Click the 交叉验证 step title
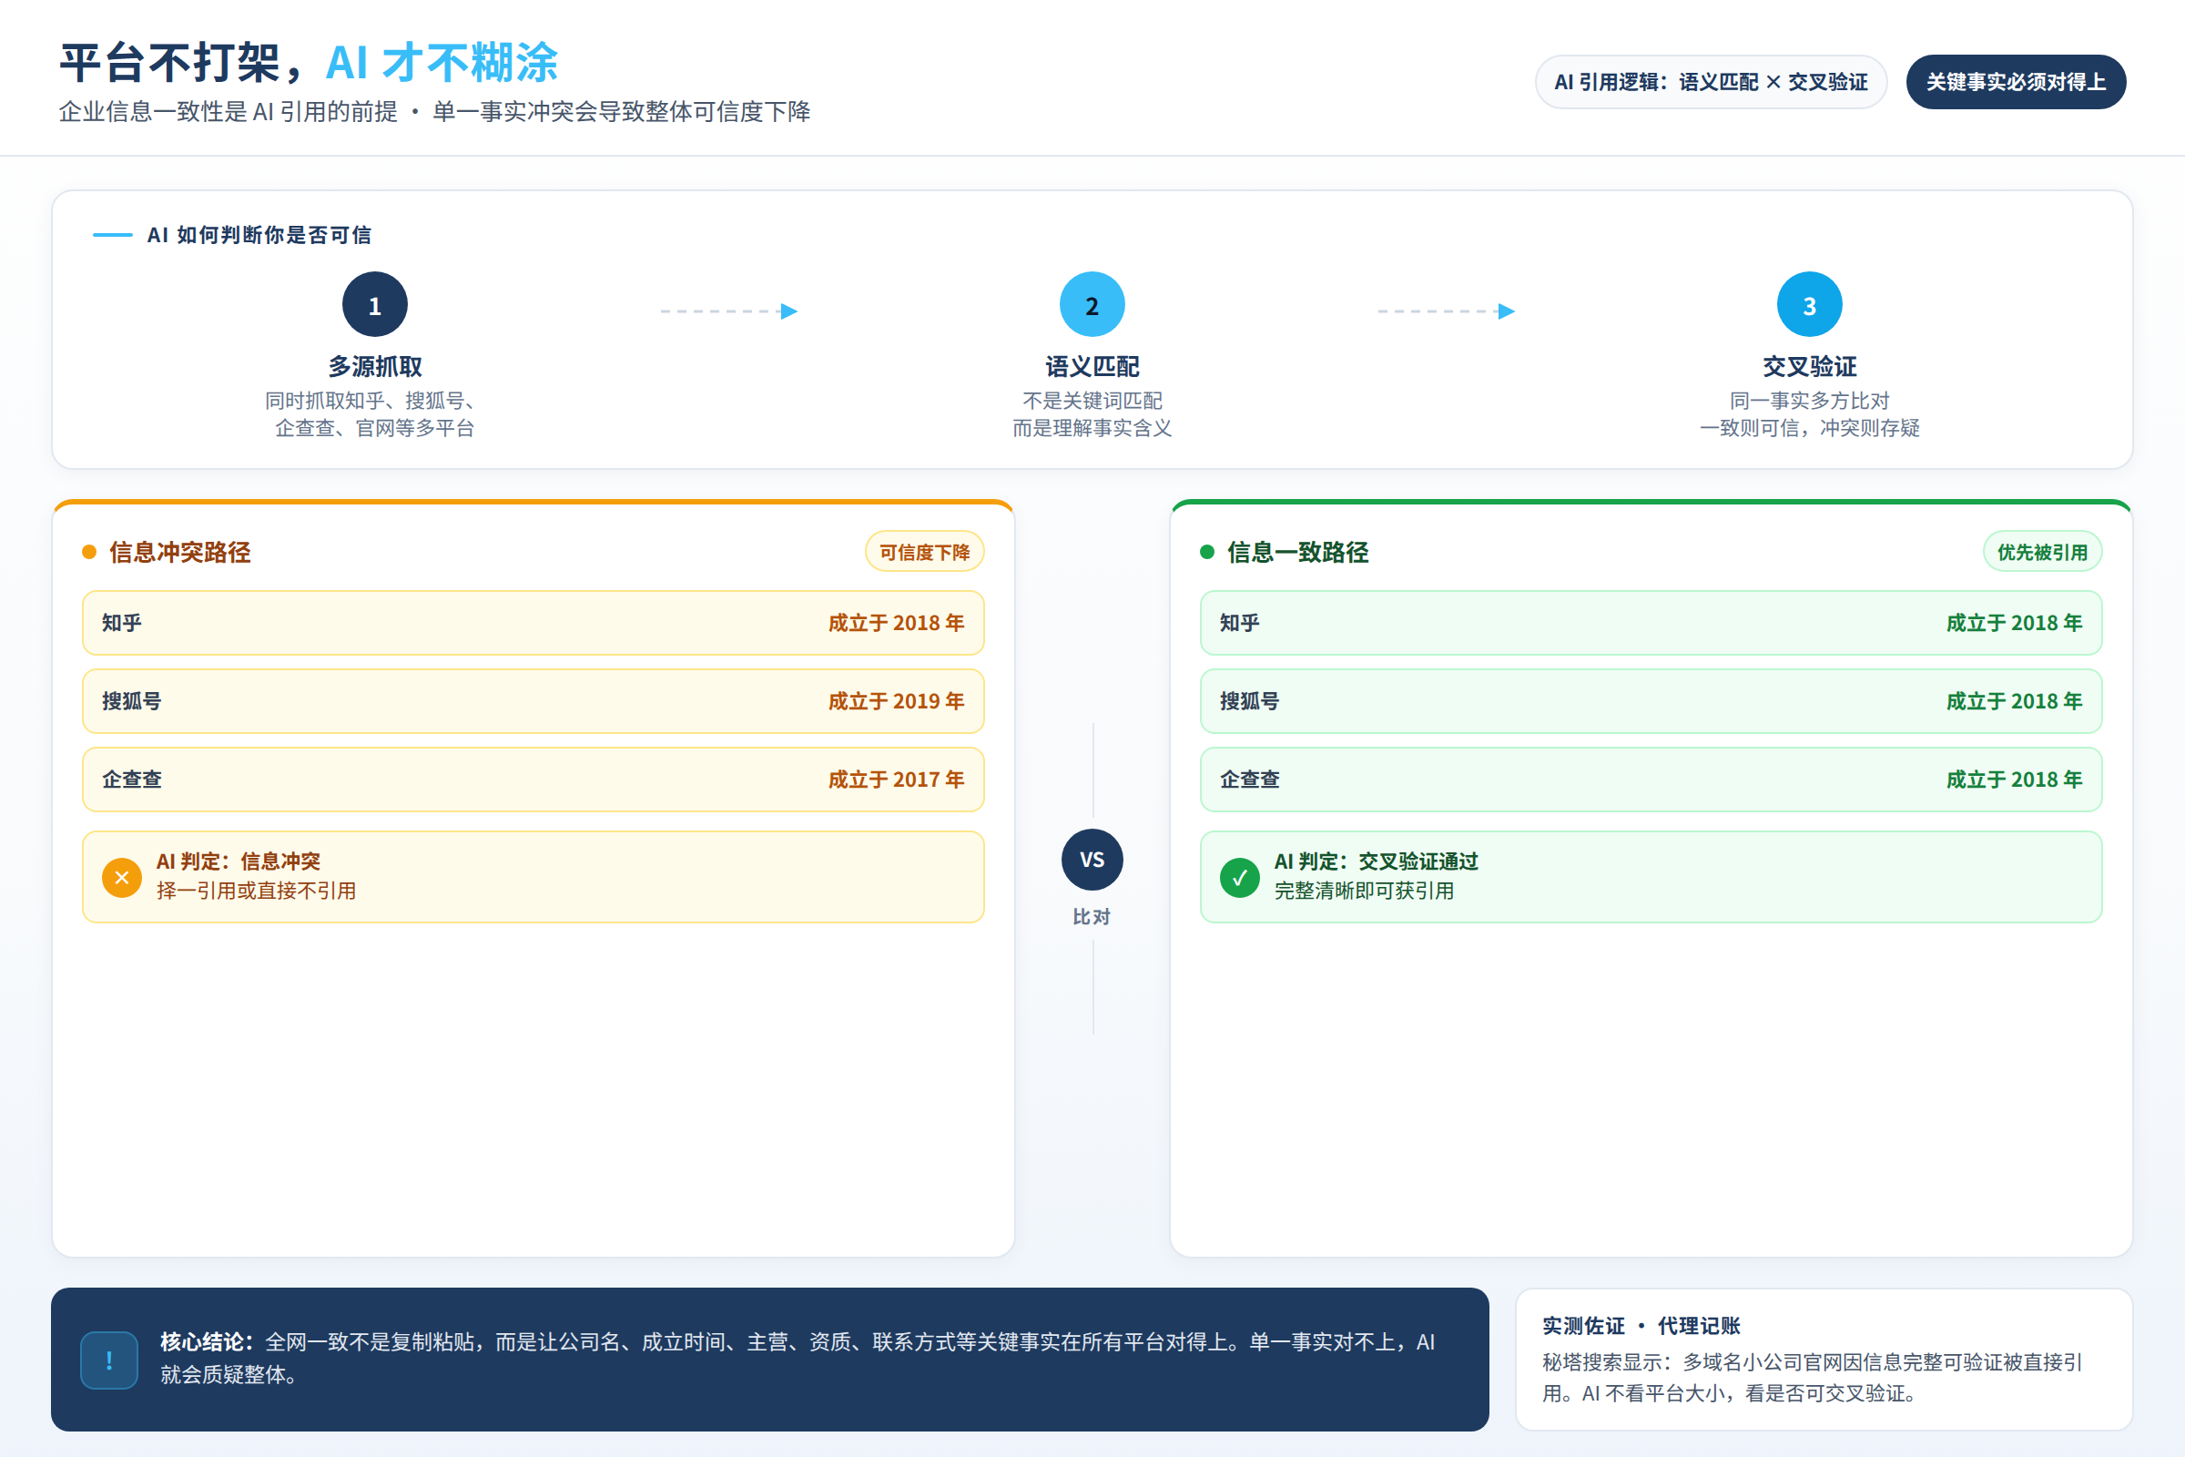Viewport: 2185px width, 1457px height. [x=1809, y=366]
